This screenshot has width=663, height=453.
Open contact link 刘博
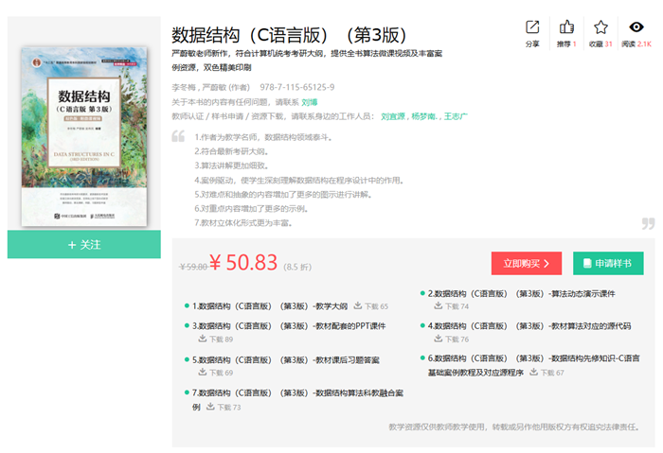(310, 102)
